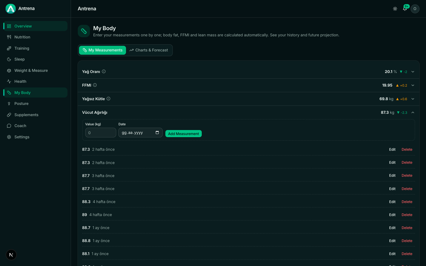Edit the 88.3 measurement entry

click(392, 202)
